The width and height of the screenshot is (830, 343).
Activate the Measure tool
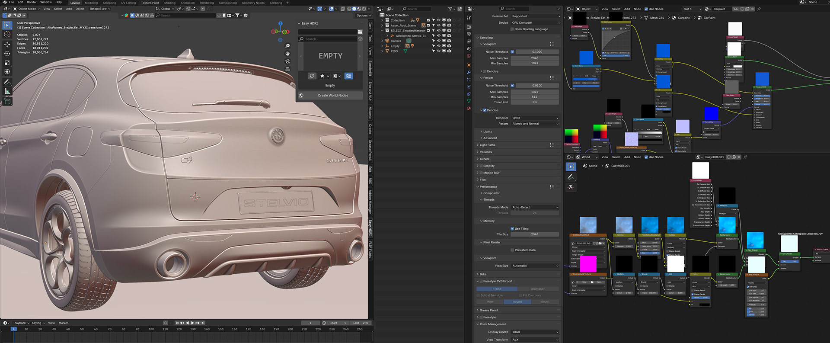[7, 91]
